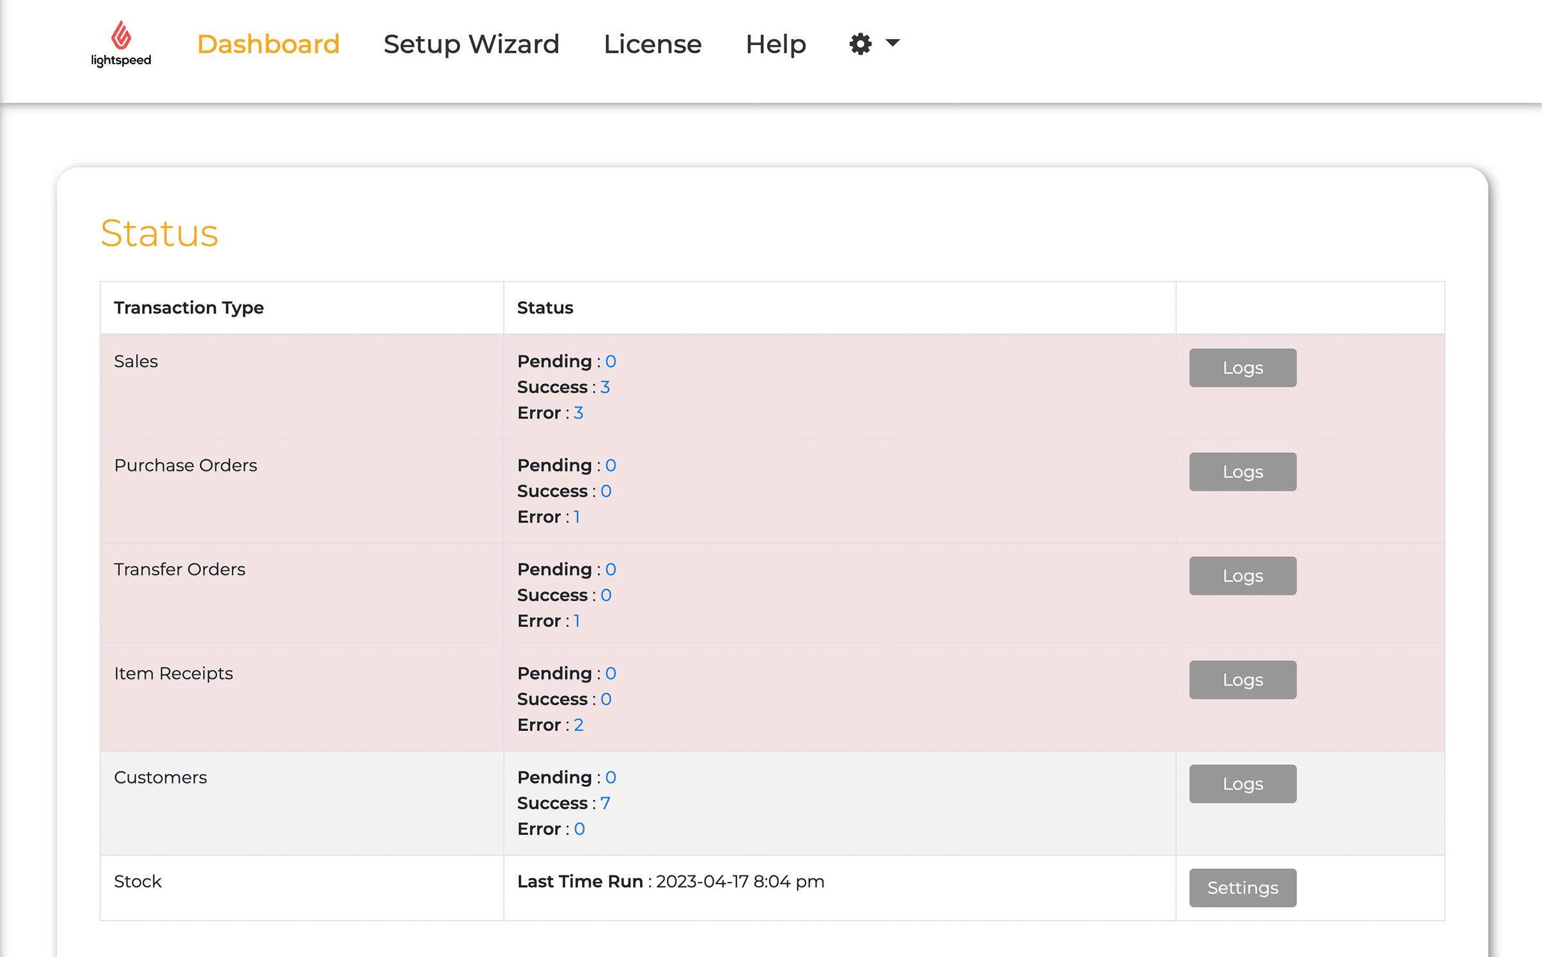The height and width of the screenshot is (957, 1542).
Task: Open the License page
Action: pyautogui.click(x=652, y=44)
